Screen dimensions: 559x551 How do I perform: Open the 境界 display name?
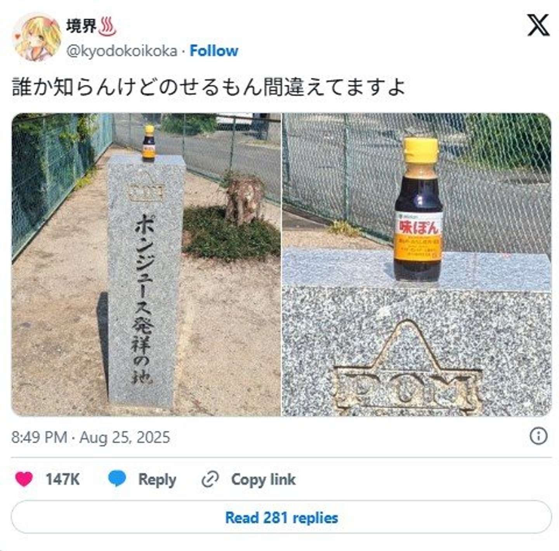[82, 27]
